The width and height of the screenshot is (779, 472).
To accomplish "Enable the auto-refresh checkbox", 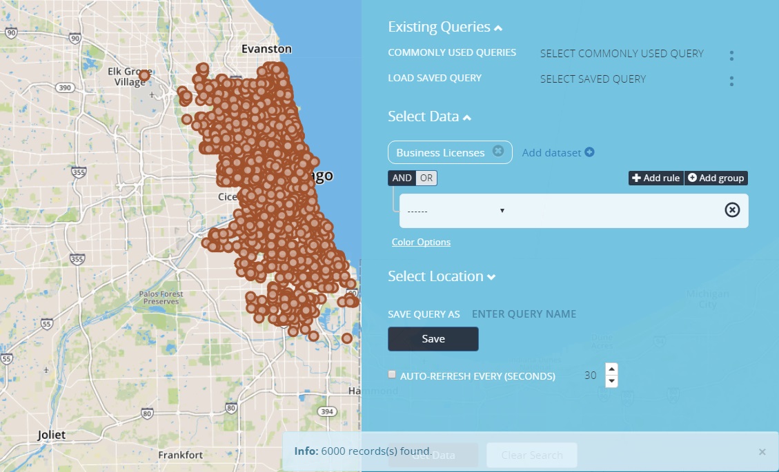I will click(x=392, y=375).
